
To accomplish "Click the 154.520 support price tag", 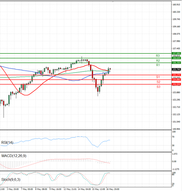I will pos(176,84).
